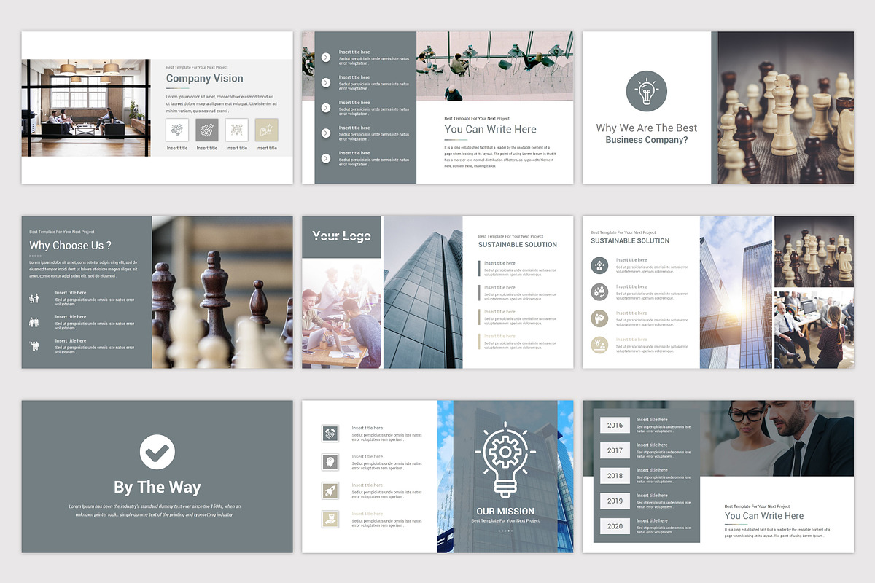Click the Lorem Ipsum paragraph under By The Way
This screenshot has height=583, width=875.
pos(156,510)
